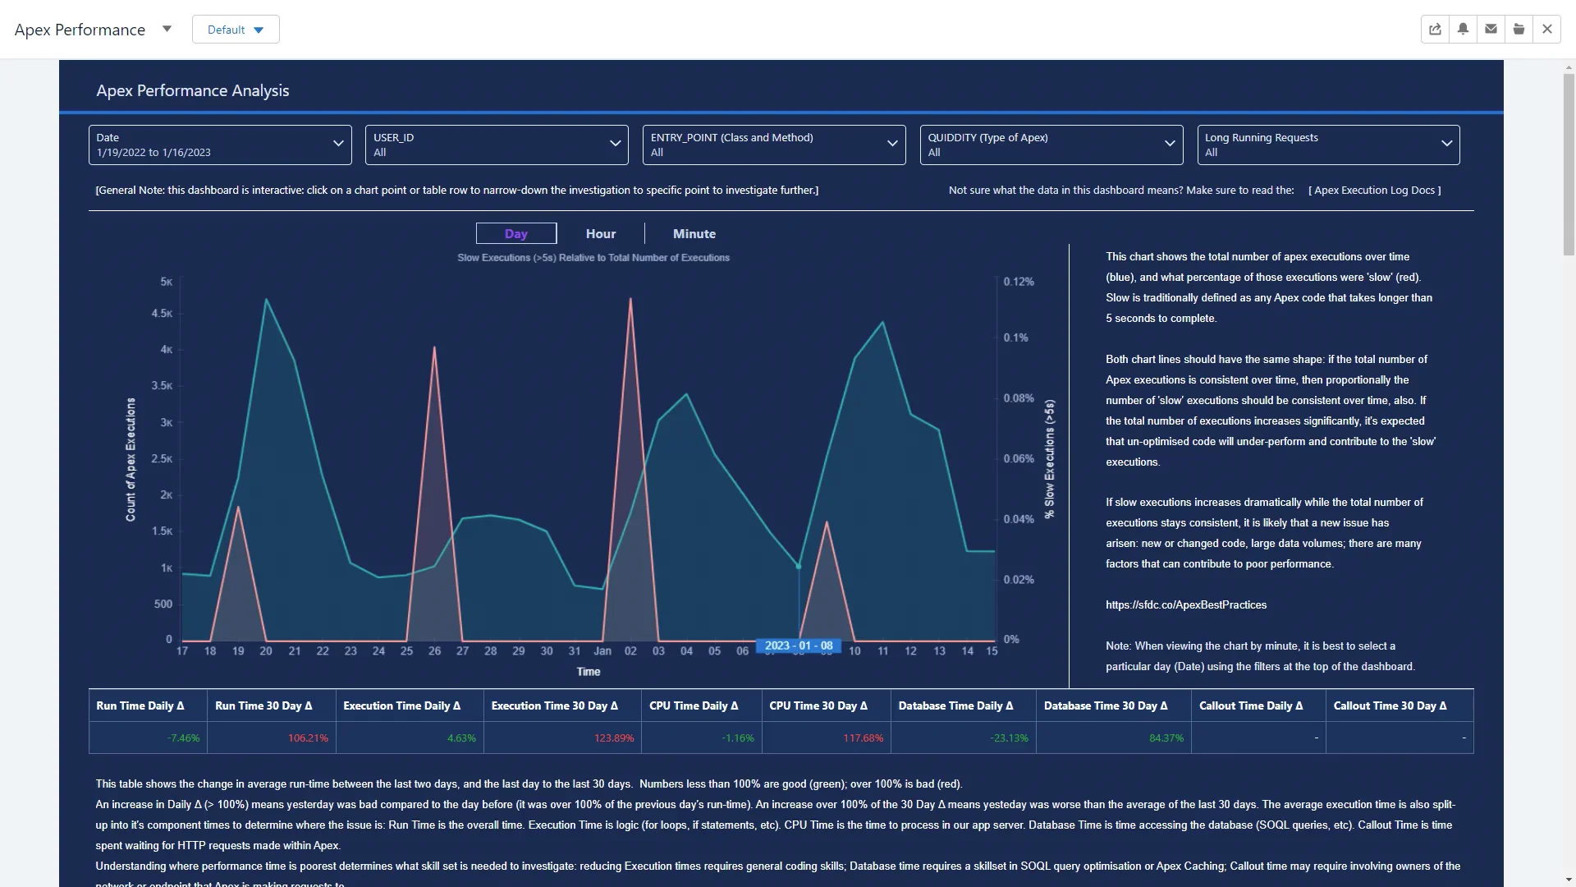Screen dimensions: 1576x887
Task: Click the email envelope icon
Action: pyautogui.click(x=1490, y=29)
